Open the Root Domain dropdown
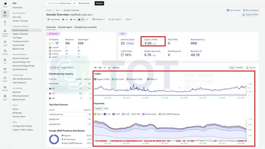This screenshot has width=265, height=149. 85,3
